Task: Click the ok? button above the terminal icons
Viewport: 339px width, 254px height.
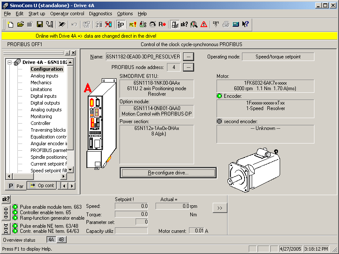Action: coord(6,199)
